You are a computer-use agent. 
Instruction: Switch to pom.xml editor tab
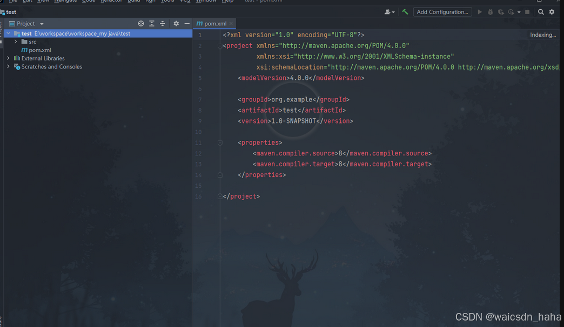pos(215,23)
